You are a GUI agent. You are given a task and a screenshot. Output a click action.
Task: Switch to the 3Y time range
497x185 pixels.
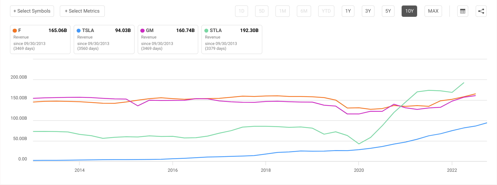pyautogui.click(x=368, y=11)
